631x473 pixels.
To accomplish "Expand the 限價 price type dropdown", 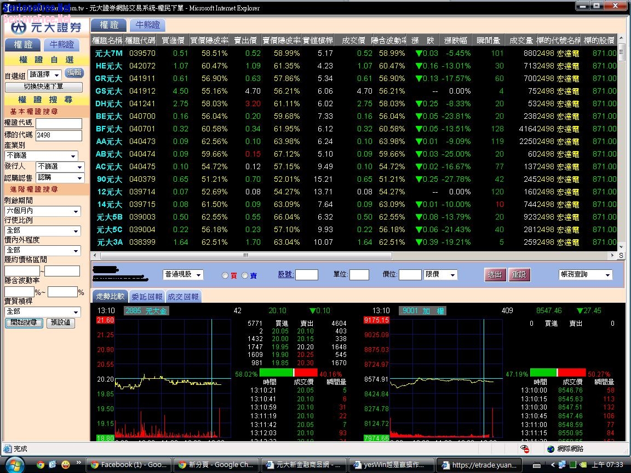I will [x=440, y=275].
